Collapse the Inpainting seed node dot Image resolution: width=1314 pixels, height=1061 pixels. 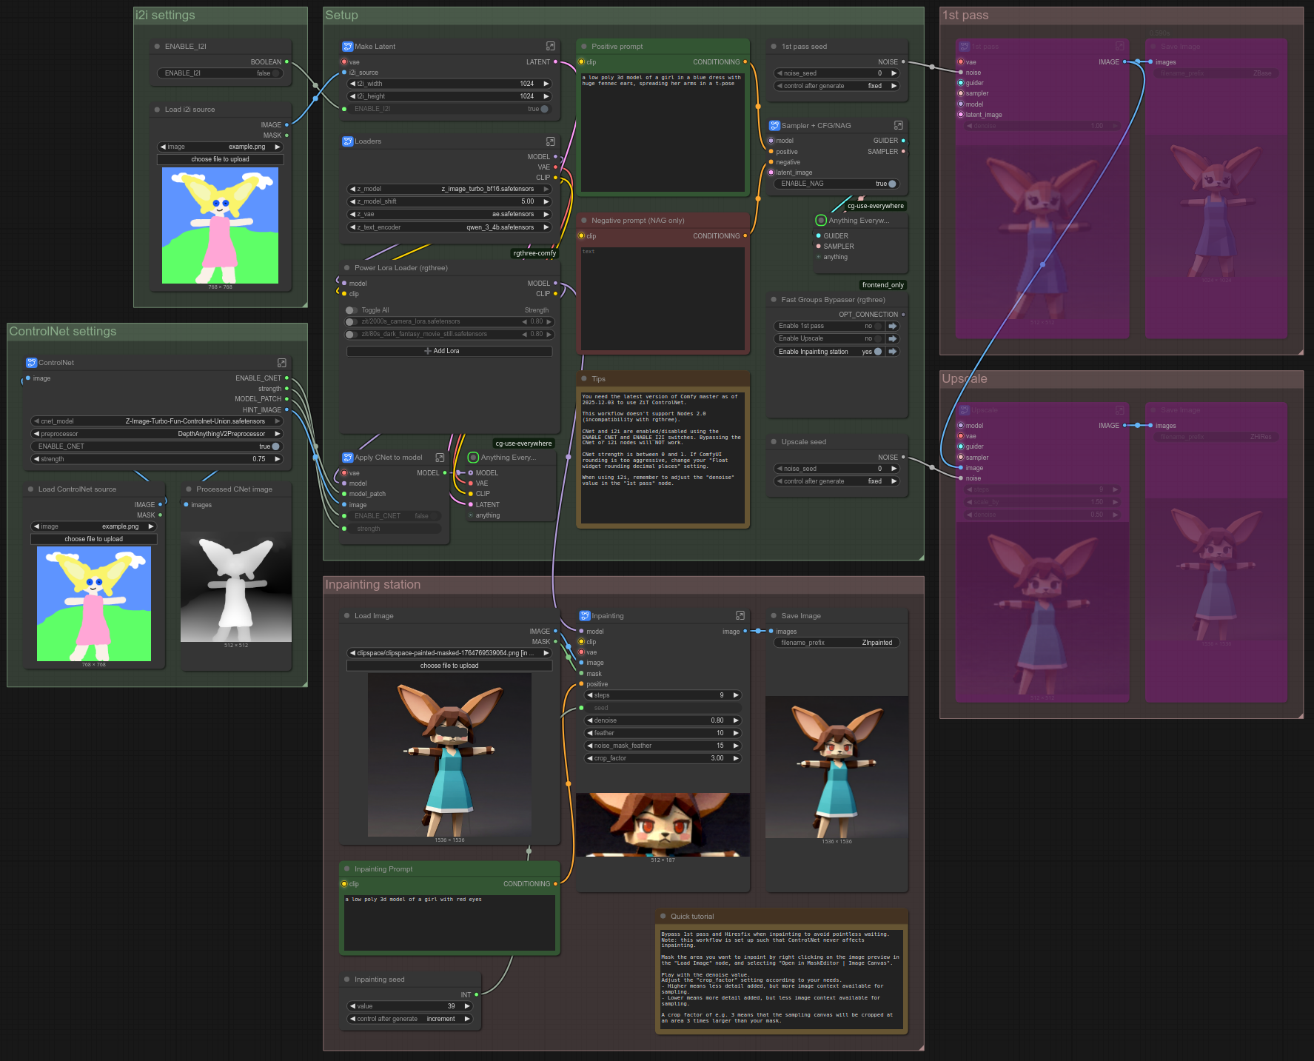pyautogui.click(x=347, y=980)
